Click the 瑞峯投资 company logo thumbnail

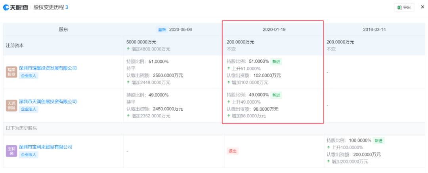(11, 72)
